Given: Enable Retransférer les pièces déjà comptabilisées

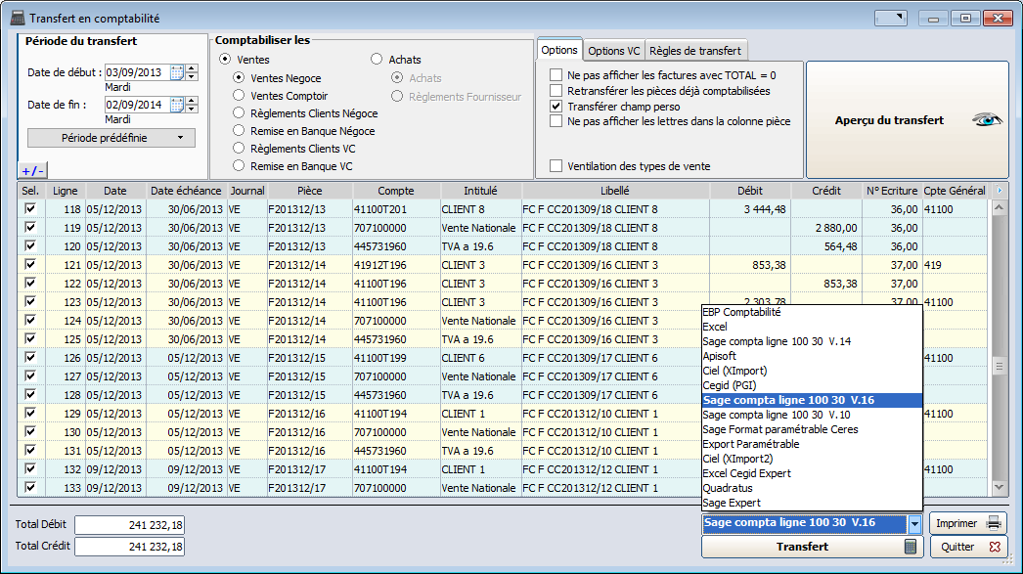Looking at the screenshot, I should (x=556, y=91).
